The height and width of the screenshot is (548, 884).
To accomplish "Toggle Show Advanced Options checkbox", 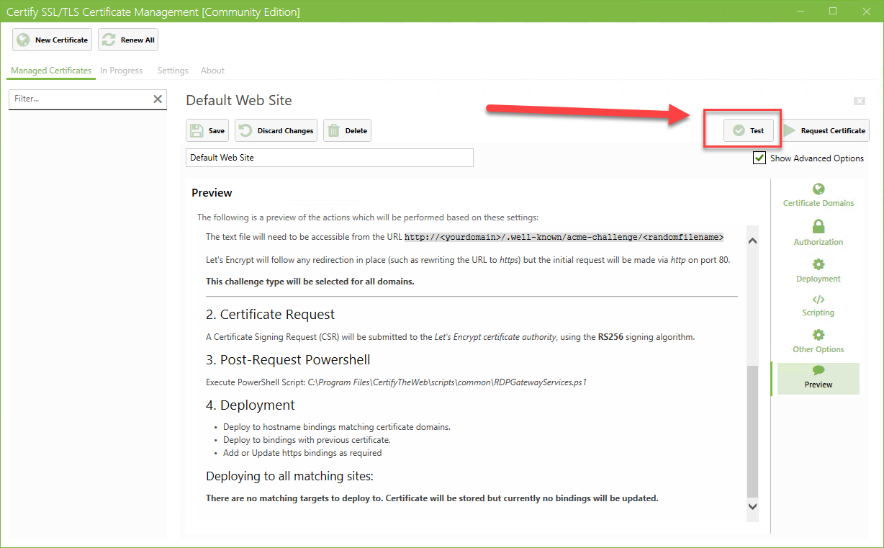I will pyautogui.click(x=759, y=158).
